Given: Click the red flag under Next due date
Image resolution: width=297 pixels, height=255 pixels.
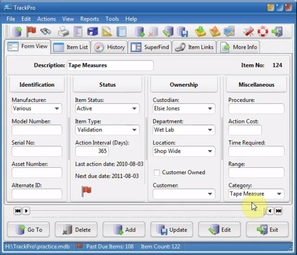Looking at the screenshot, I should pyautogui.click(x=86, y=191).
